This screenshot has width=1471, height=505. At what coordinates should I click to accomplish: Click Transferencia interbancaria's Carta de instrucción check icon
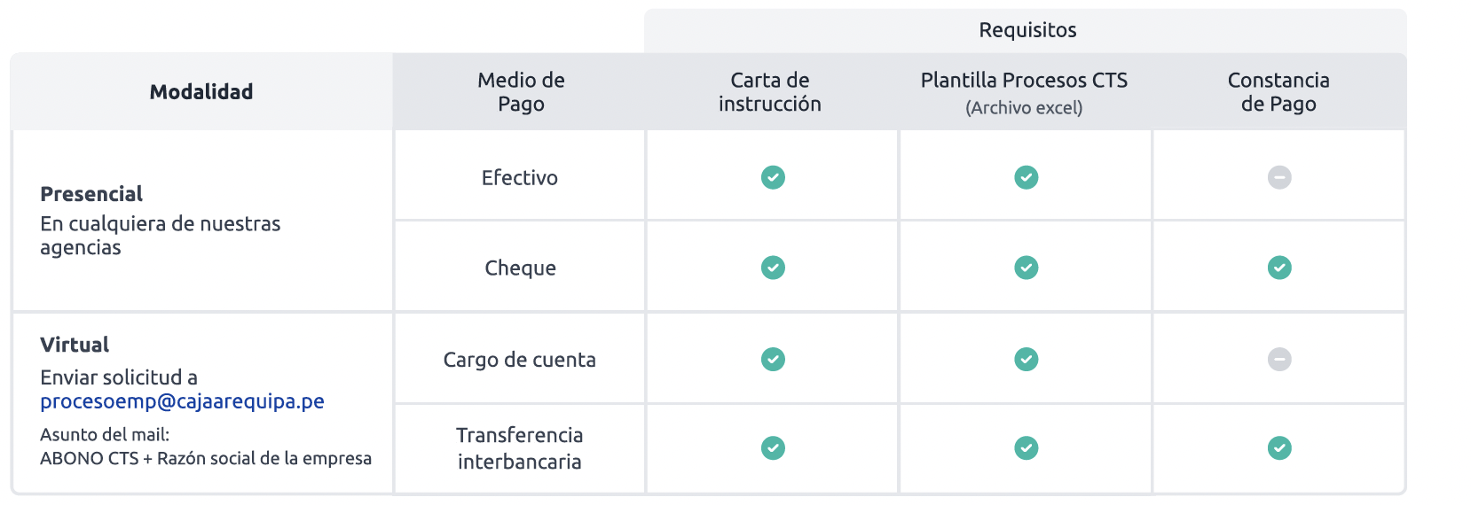tap(773, 448)
